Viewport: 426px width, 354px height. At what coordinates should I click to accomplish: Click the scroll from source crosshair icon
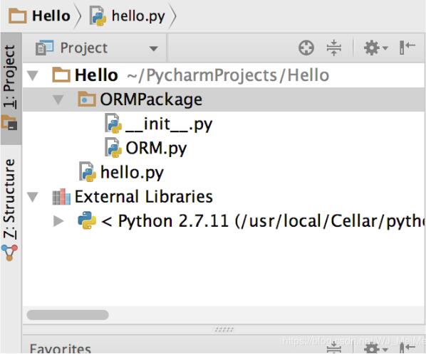pyautogui.click(x=306, y=48)
